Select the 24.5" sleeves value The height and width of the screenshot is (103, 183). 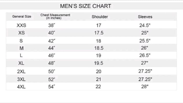click(x=145, y=25)
